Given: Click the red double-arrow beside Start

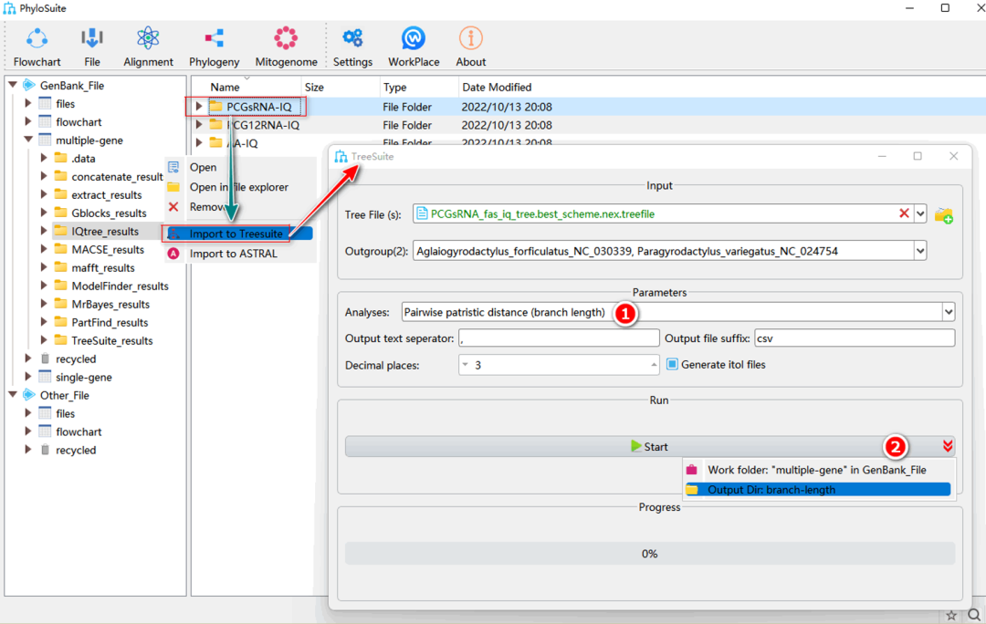Looking at the screenshot, I should pos(948,446).
